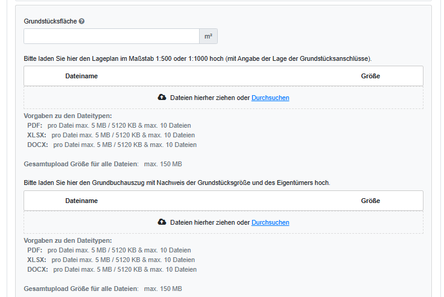Click 'Vorgaben zu den Dateitypen' heading under Lageplan

68,116
